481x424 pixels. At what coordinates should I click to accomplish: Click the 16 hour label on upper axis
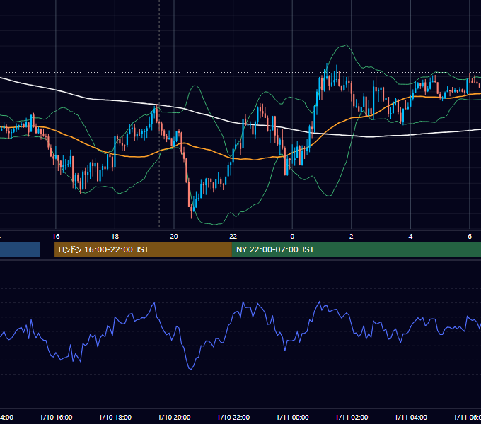pos(56,237)
